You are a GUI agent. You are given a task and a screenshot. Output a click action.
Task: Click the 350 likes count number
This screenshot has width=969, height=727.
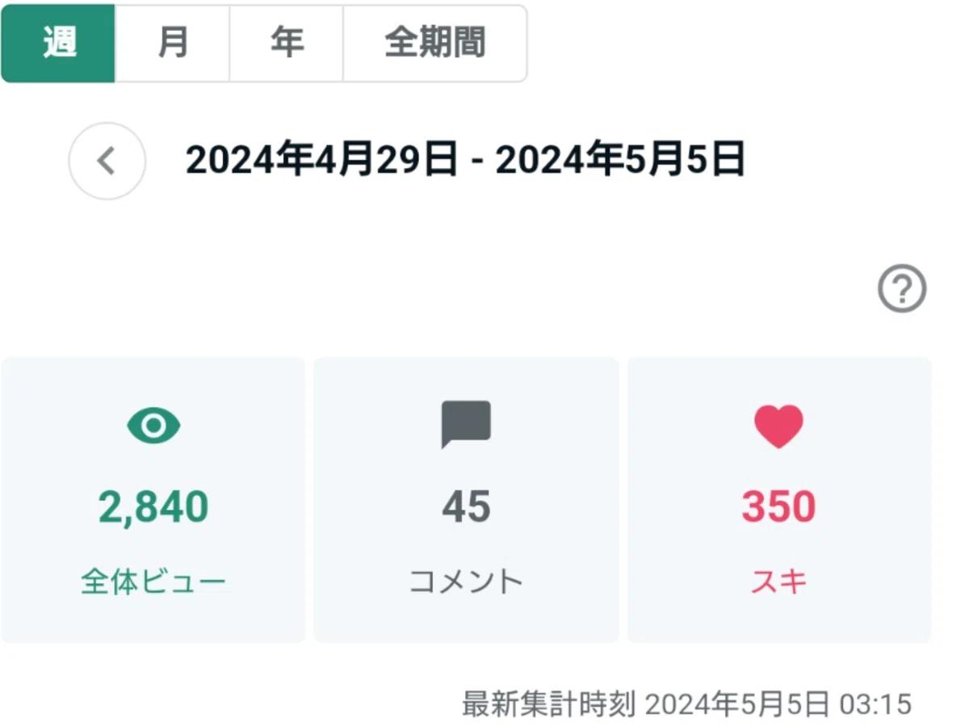point(779,507)
